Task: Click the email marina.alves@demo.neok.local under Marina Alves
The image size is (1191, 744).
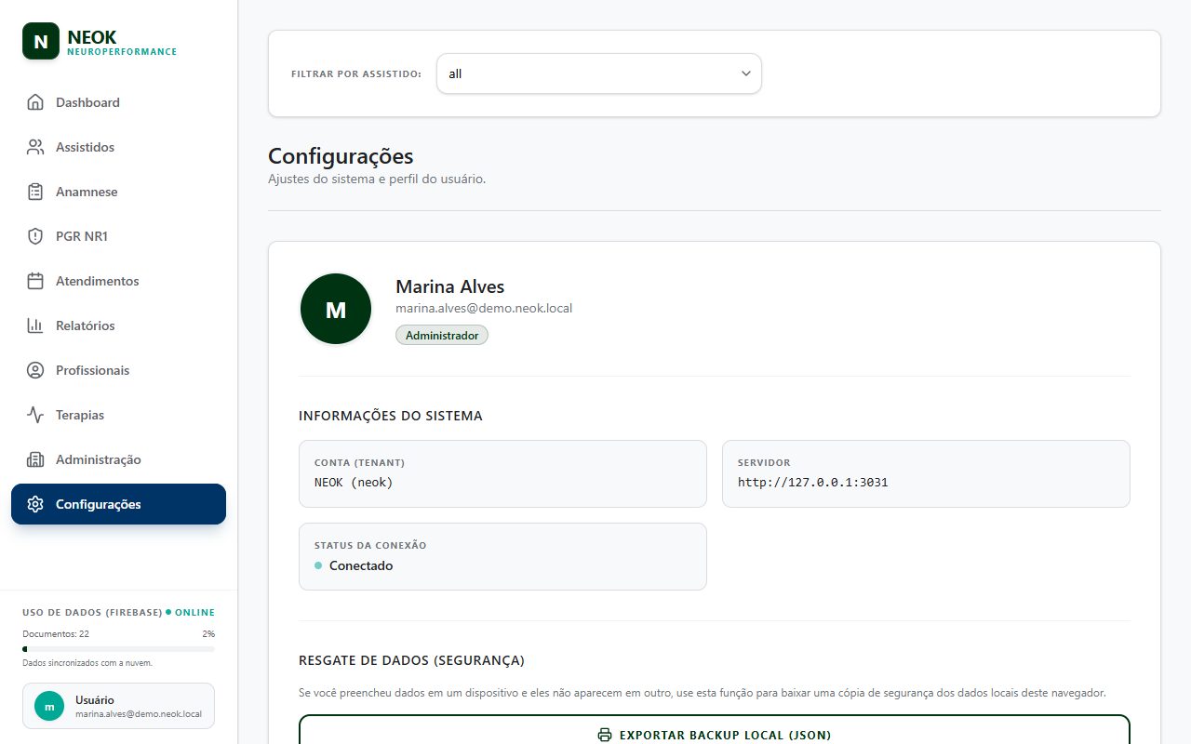Action: tap(484, 308)
